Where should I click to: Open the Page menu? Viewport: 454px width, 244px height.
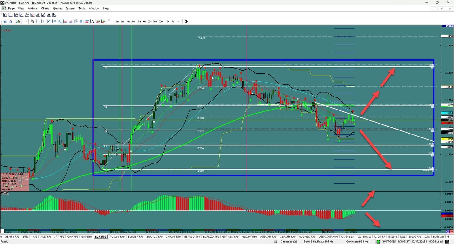pyautogui.click(x=11, y=8)
